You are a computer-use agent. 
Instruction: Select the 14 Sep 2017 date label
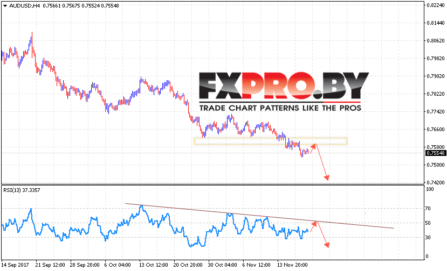[x=15, y=265]
